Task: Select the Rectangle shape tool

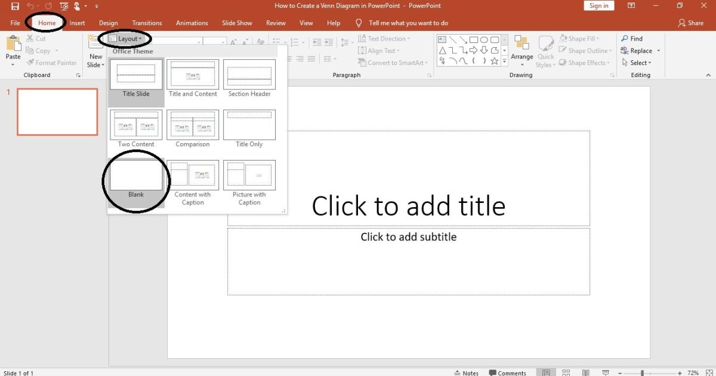Action: (x=474, y=39)
